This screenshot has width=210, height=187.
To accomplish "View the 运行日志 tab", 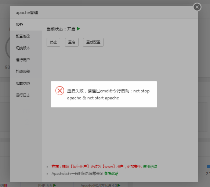I will coord(26,95).
